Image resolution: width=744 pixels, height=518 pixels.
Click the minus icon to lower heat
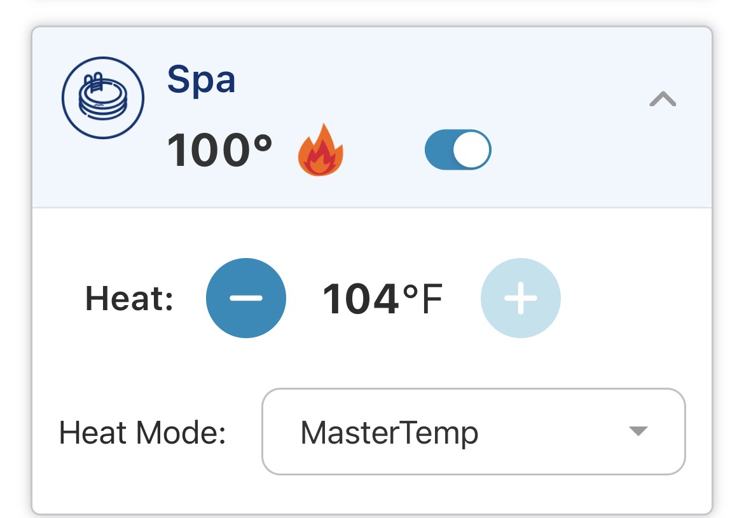point(246,298)
